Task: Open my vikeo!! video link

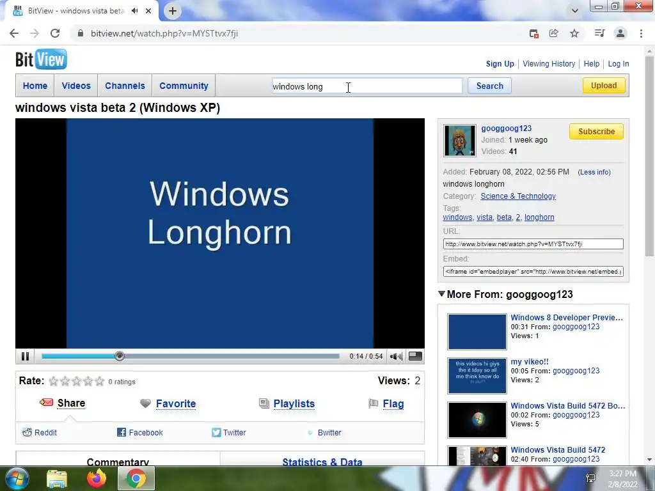Action: coord(529,362)
